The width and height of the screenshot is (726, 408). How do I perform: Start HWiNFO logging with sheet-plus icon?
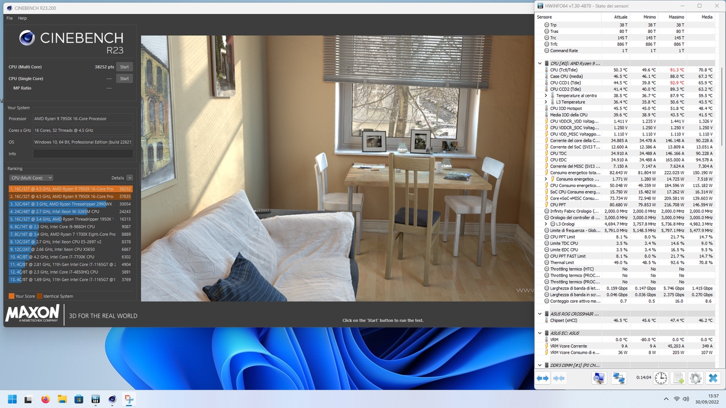pyautogui.click(x=678, y=378)
